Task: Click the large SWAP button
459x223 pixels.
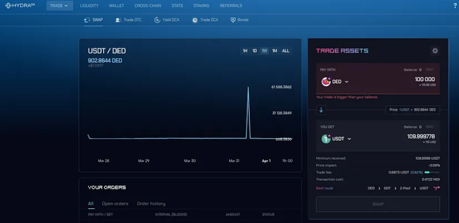Action: pos(378,204)
